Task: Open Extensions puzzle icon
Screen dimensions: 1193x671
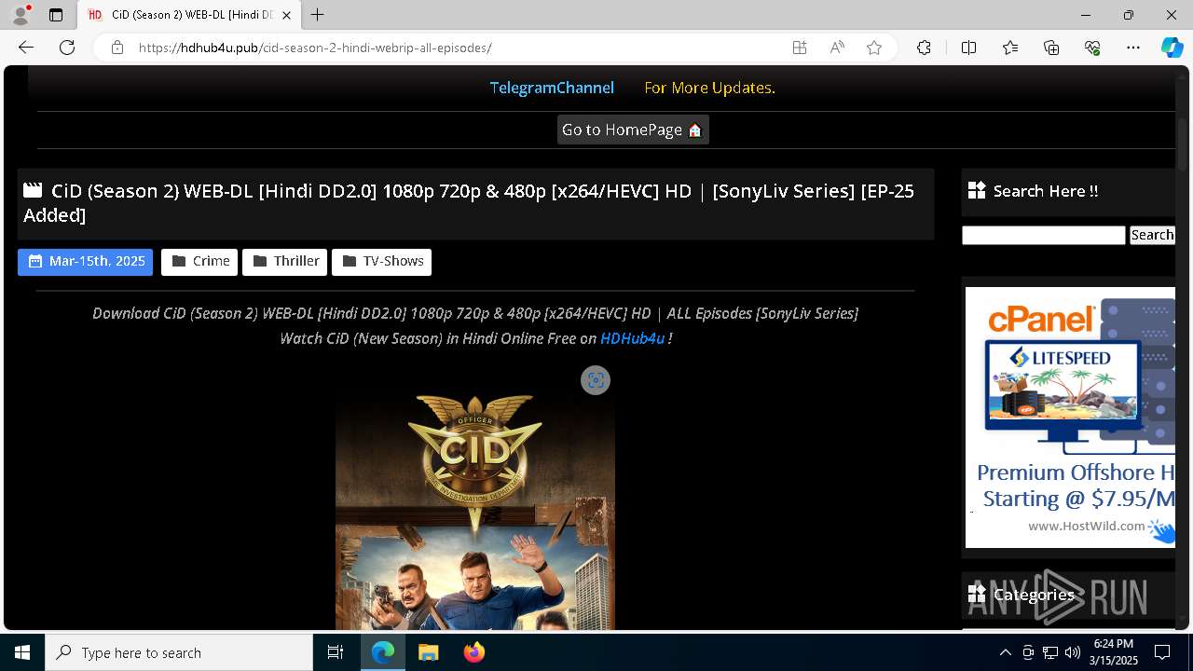Action: pos(924,48)
